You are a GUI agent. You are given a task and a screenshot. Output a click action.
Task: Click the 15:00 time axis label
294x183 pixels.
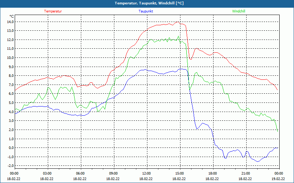point(180,173)
